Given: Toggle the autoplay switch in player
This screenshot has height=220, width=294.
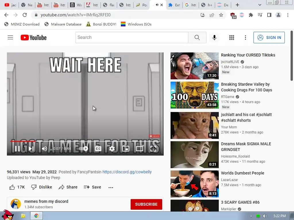Looking at the screenshot, I should [84, 149].
